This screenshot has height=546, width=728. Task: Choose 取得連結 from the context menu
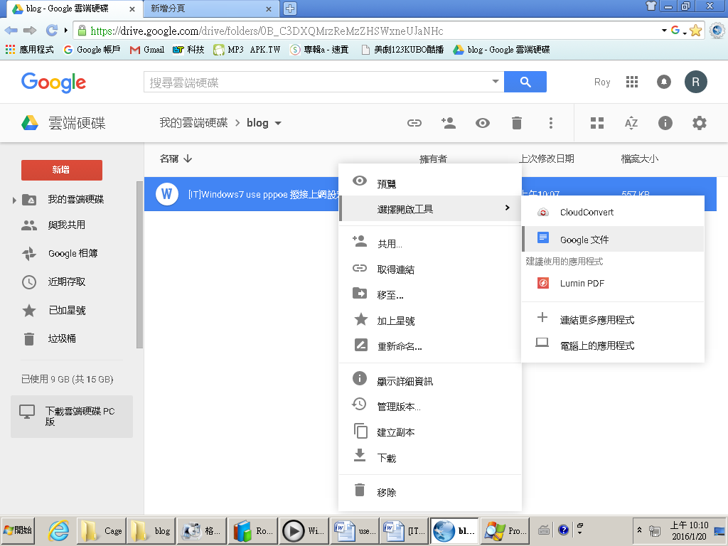pos(430,269)
